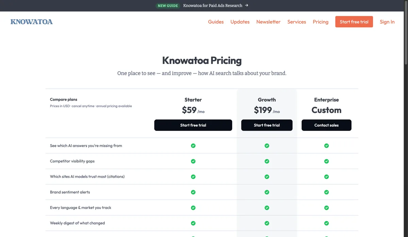Screen dimensions: 408x237
Task: Click Growth checkmark for Competitor visibility gaps
Action: tap(267, 161)
